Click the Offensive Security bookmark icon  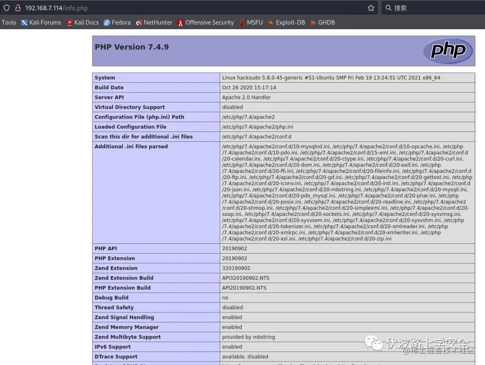[x=181, y=22]
